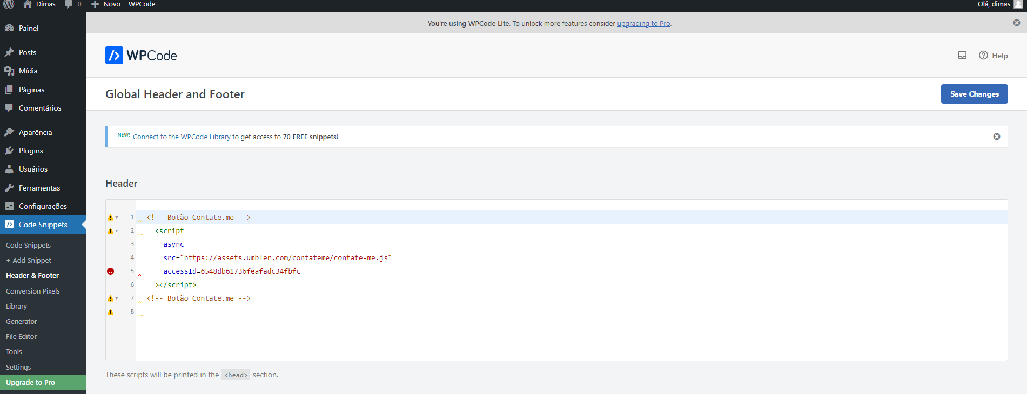Click the warning icon on line 7
Image resolution: width=1027 pixels, height=394 pixels.
click(110, 298)
